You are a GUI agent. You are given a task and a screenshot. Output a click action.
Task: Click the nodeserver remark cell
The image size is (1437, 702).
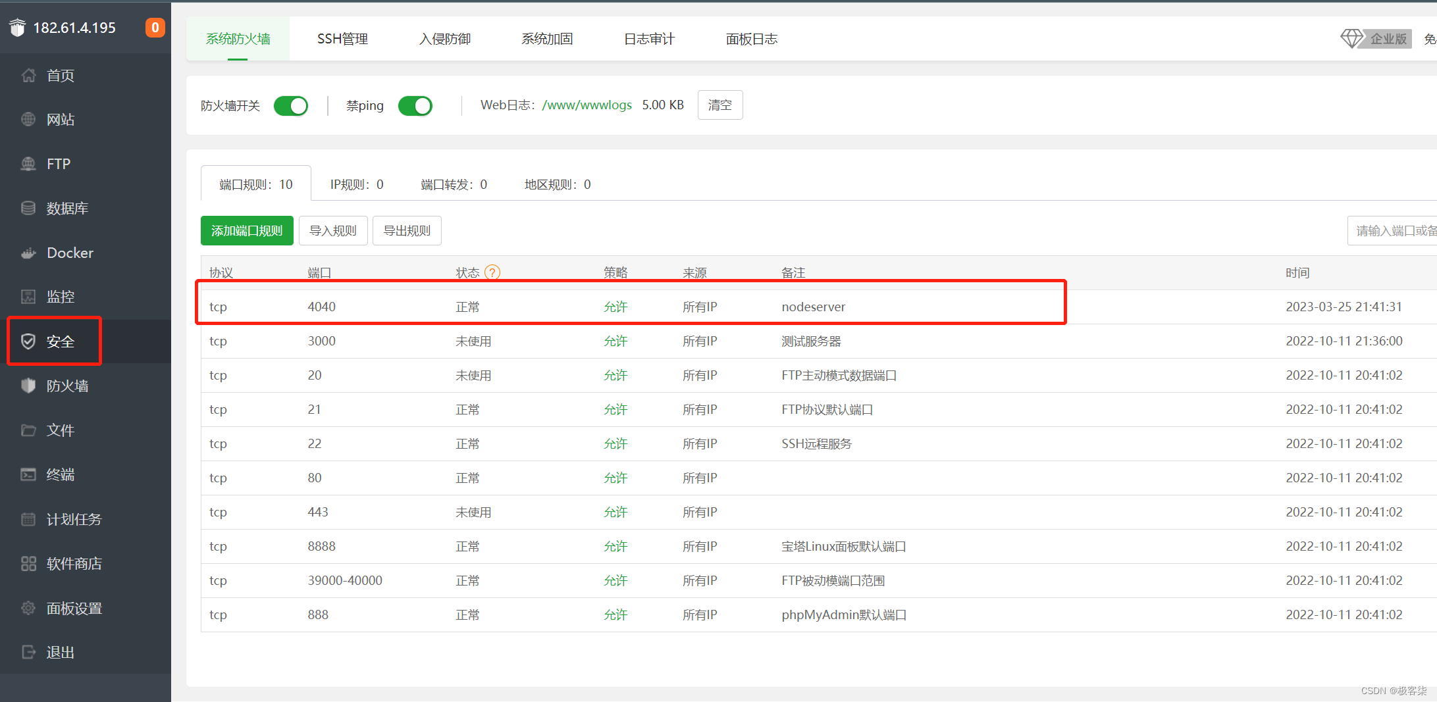click(814, 307)
